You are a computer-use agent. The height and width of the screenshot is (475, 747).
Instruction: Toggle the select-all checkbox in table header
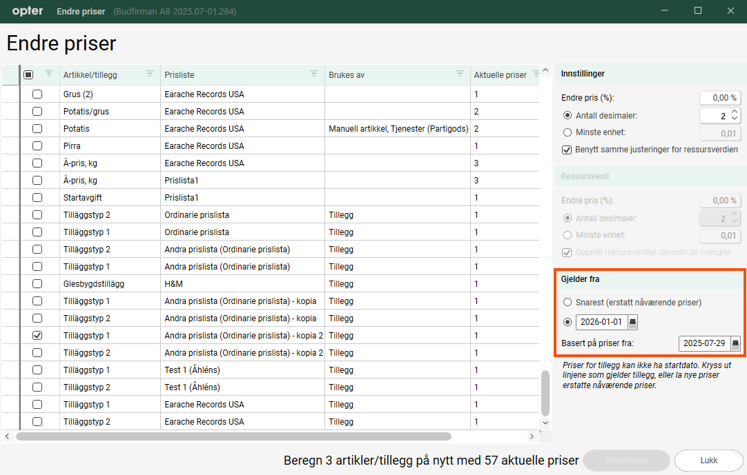click(x=28, y=74)
